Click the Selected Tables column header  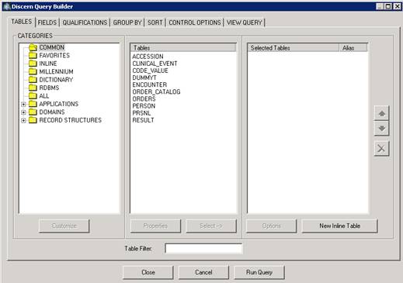pyautogui.click(x=293, y=48)
